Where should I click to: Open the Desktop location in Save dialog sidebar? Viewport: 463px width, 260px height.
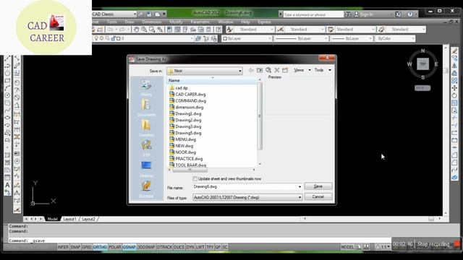146,169
